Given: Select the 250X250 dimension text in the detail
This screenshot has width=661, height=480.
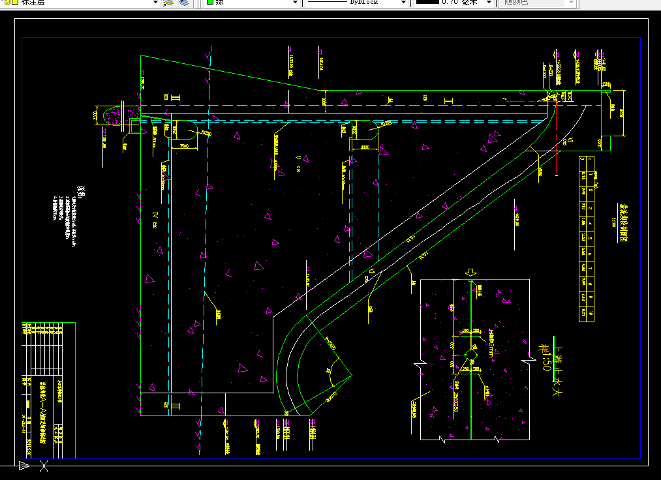Looking at the screenshot, I should (x=456, y=402).
